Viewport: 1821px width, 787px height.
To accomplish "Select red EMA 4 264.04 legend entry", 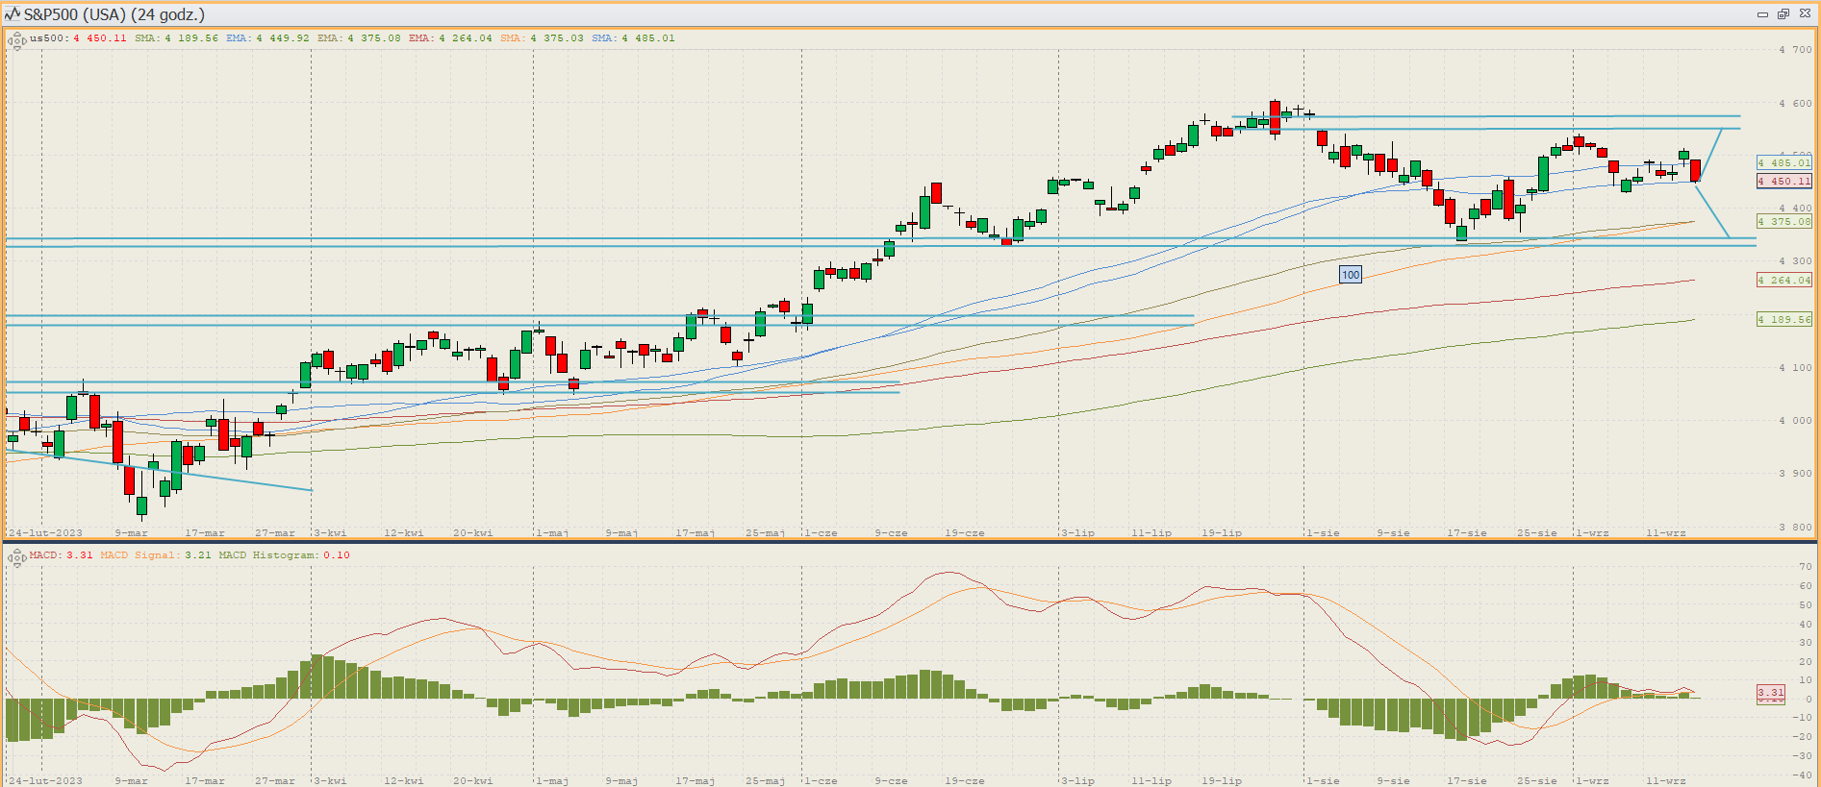I will (x=450, y=38).
